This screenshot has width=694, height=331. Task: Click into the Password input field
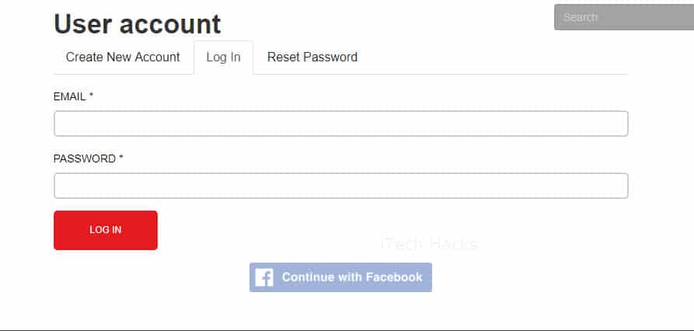tap(340, 186)
